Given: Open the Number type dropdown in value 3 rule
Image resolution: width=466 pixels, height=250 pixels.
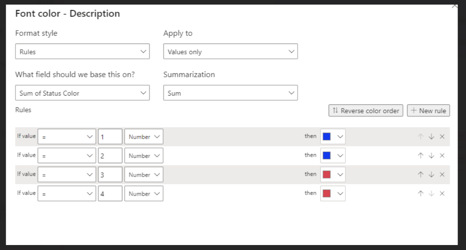Looking at the screenshot, I should [144, 174].
